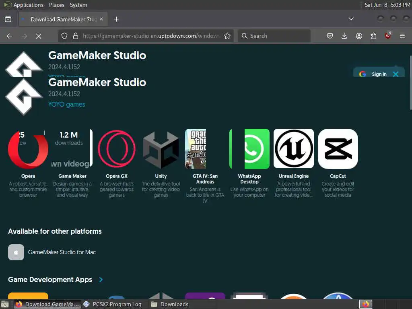Open the Opera app card
The width and height of the screenshot is (412, 309).
click(28, 163)
